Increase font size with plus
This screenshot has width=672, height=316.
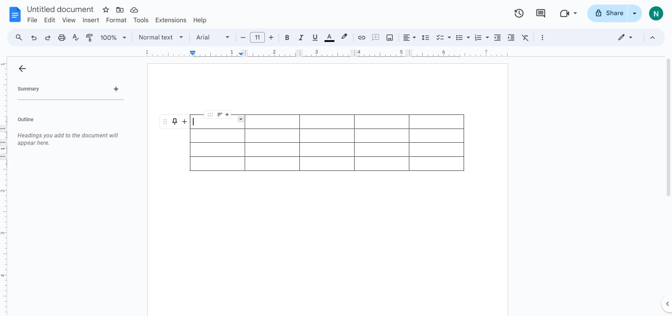coord(271,37)
